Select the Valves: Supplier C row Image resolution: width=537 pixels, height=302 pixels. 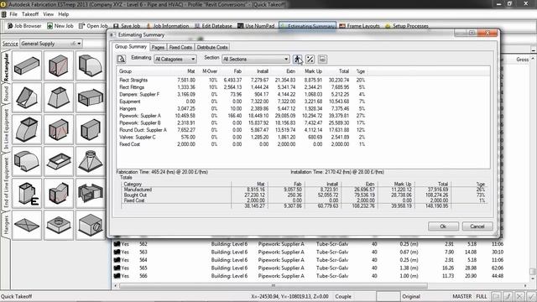coord(242,137)
